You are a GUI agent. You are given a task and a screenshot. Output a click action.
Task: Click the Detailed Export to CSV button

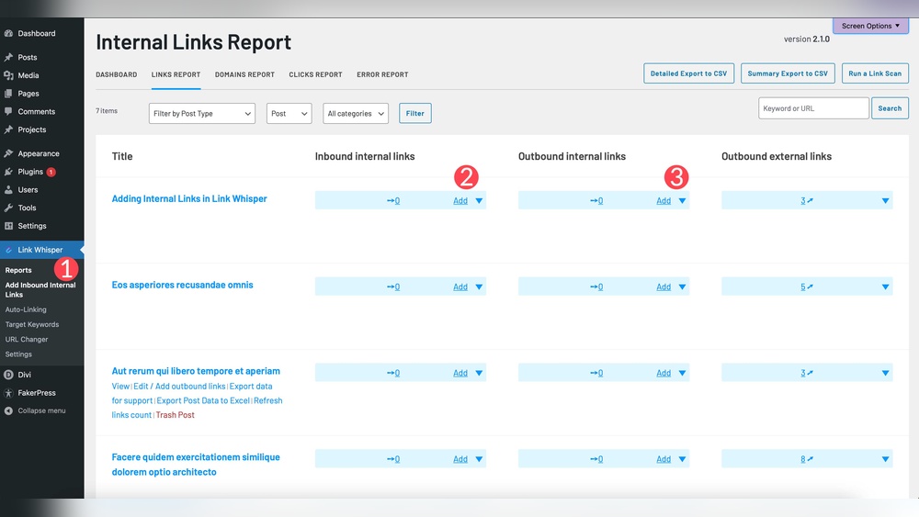pos(688,73)
